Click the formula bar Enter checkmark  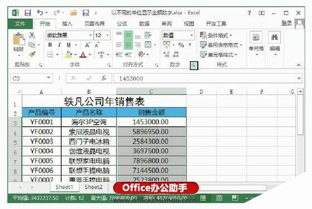pyautogui.click(x=89, y=78)
